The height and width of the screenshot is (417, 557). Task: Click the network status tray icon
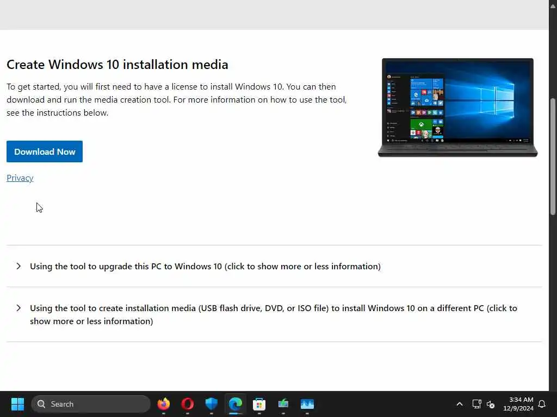pyautogui.click(x=476, y=404)
